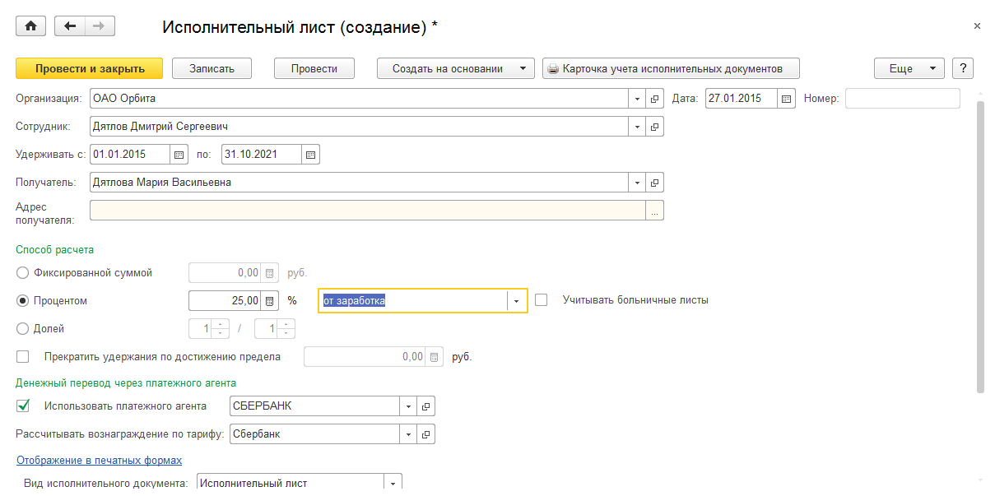Open Организация record with open-form icon
The image size is (995, 496).
click(x=655, y=99)
